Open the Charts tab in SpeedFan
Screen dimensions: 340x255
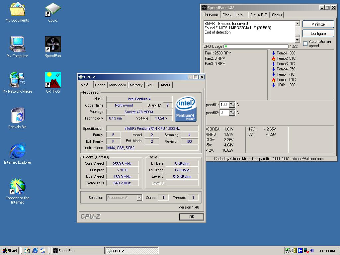click(x=277, y=15)
